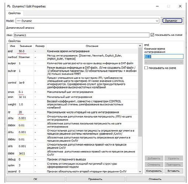Image resolution: width=188 pixels, height=184 pixels.
Task: Minimize the Dynamic1 Edit Properties window
Action: click(157, 6)
